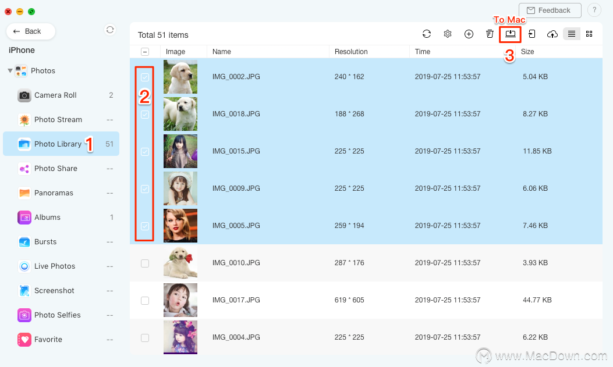The height and width of the screenshot is (367, 613).
Task: Open Camera Roll category
Action: click(x=61, y=95)
